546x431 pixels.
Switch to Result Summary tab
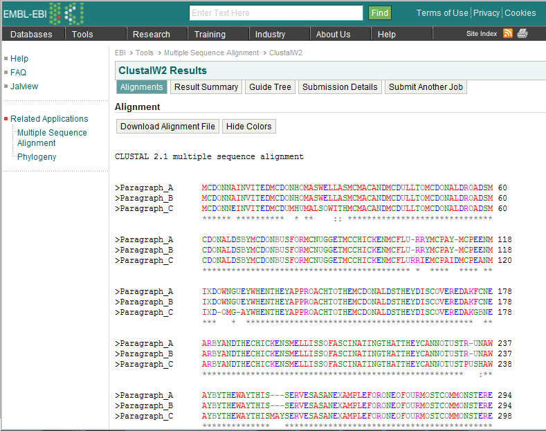(x=206, y=87)
